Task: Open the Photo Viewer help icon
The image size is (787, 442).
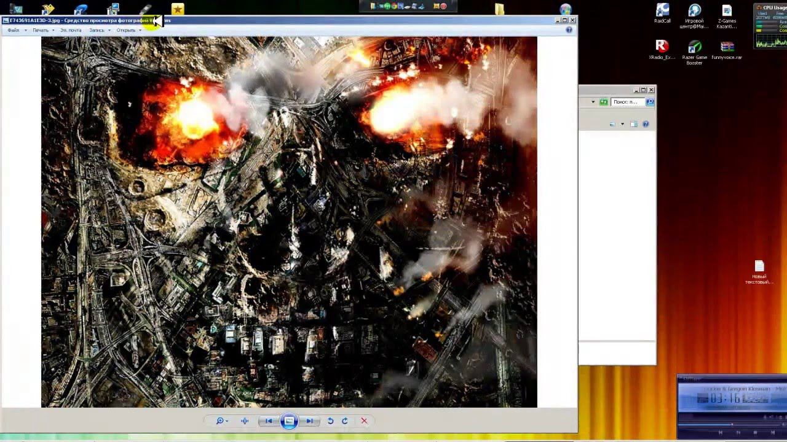Action: (569, 30)
